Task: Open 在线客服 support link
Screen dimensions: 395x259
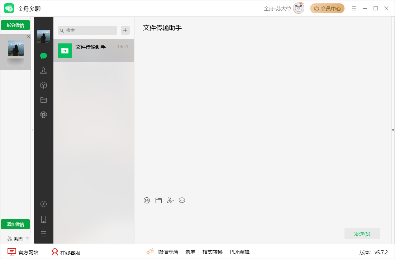Action: [x=66, y=252]
